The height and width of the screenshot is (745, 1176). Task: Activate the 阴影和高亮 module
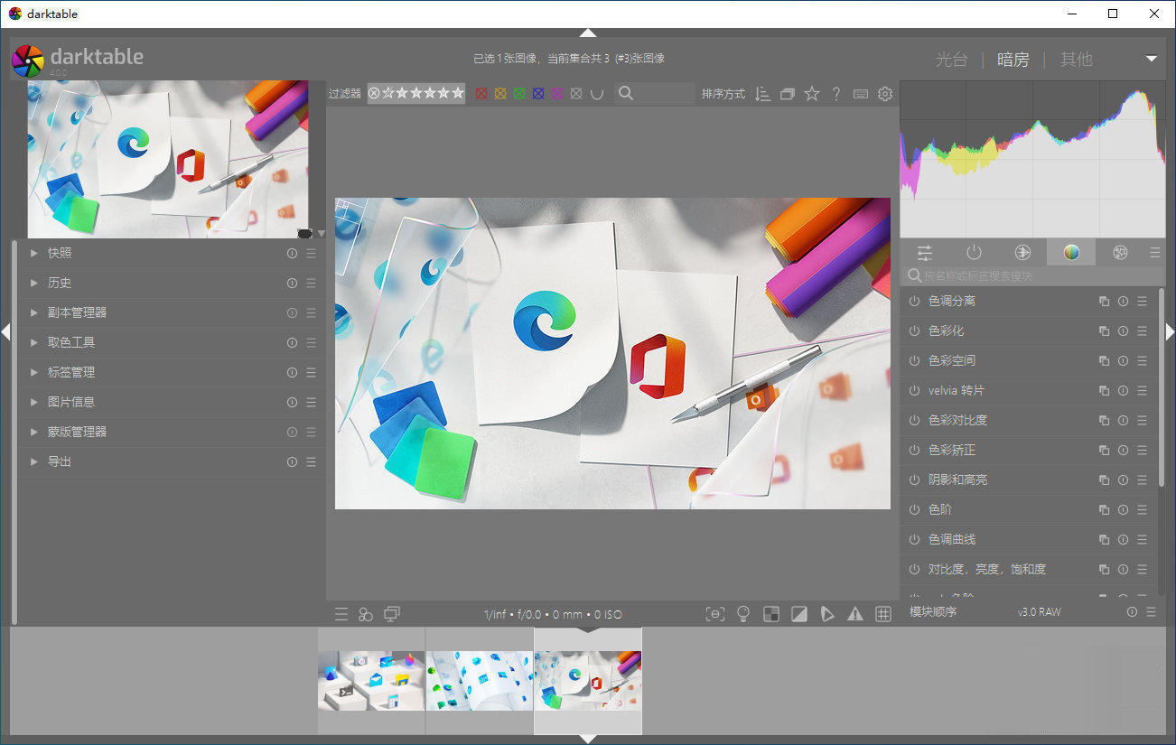913,480
